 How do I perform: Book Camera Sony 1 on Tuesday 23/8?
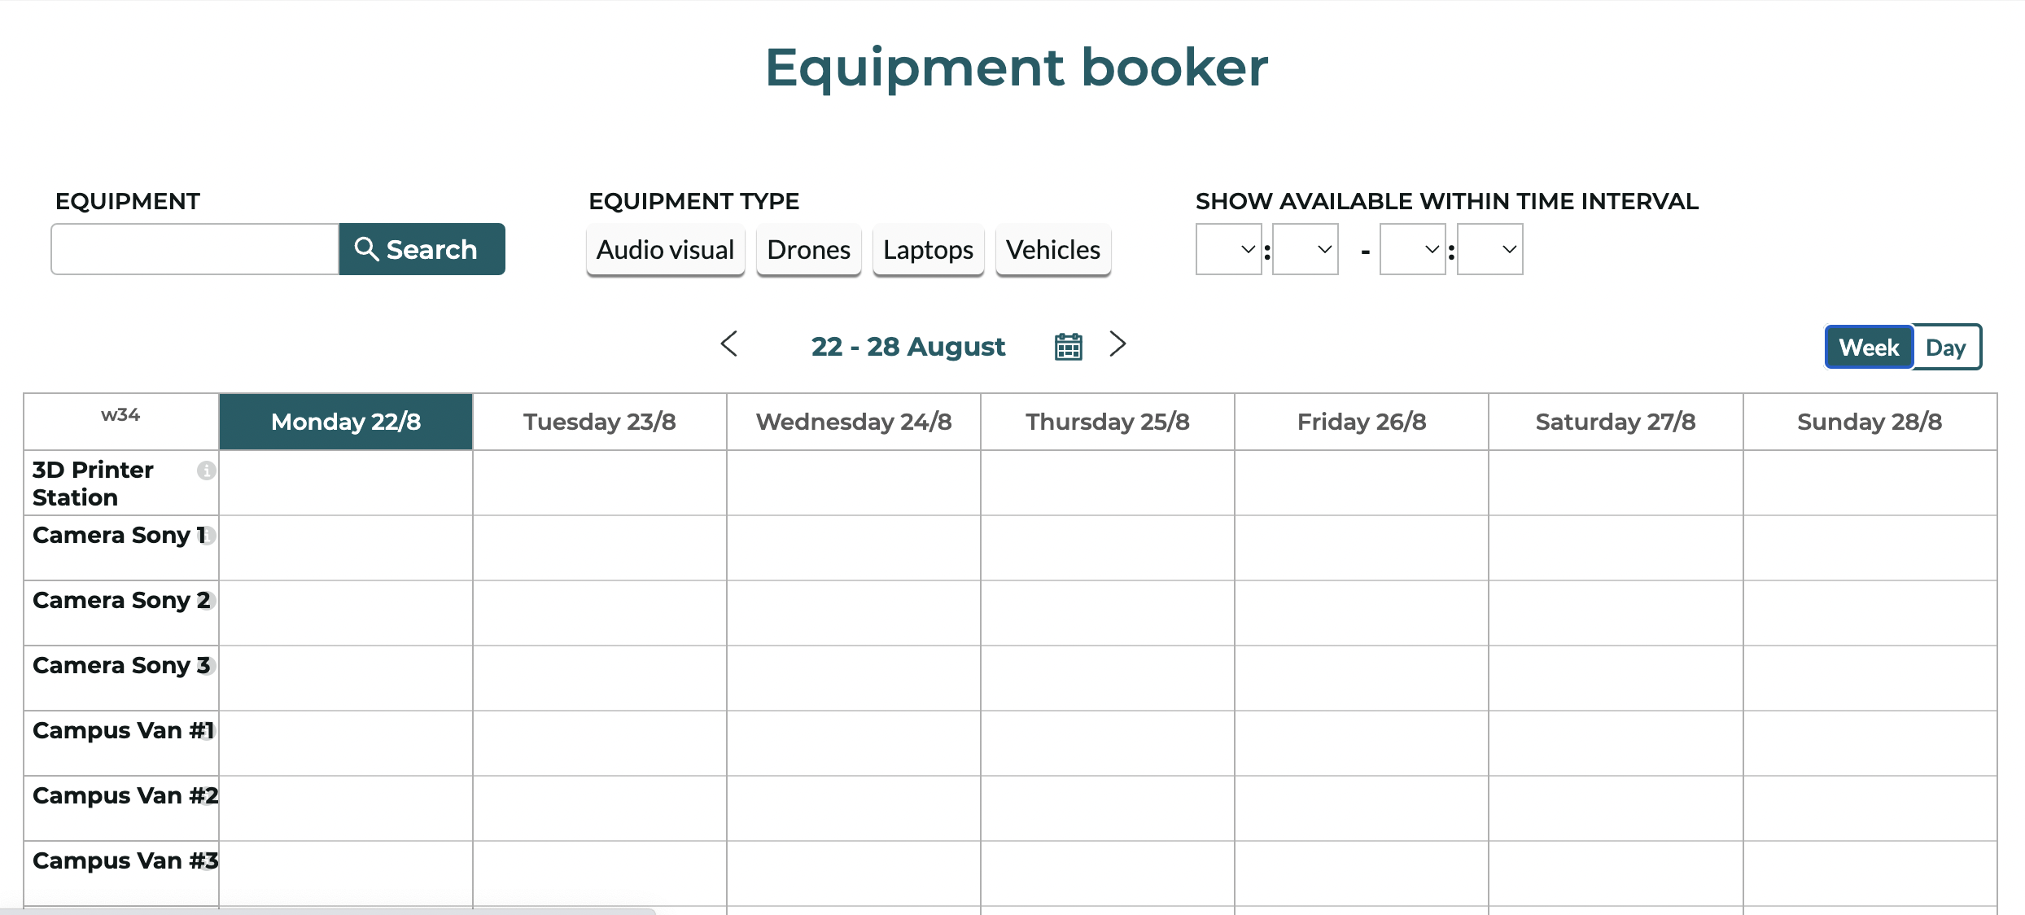click(x=600, y=548)
